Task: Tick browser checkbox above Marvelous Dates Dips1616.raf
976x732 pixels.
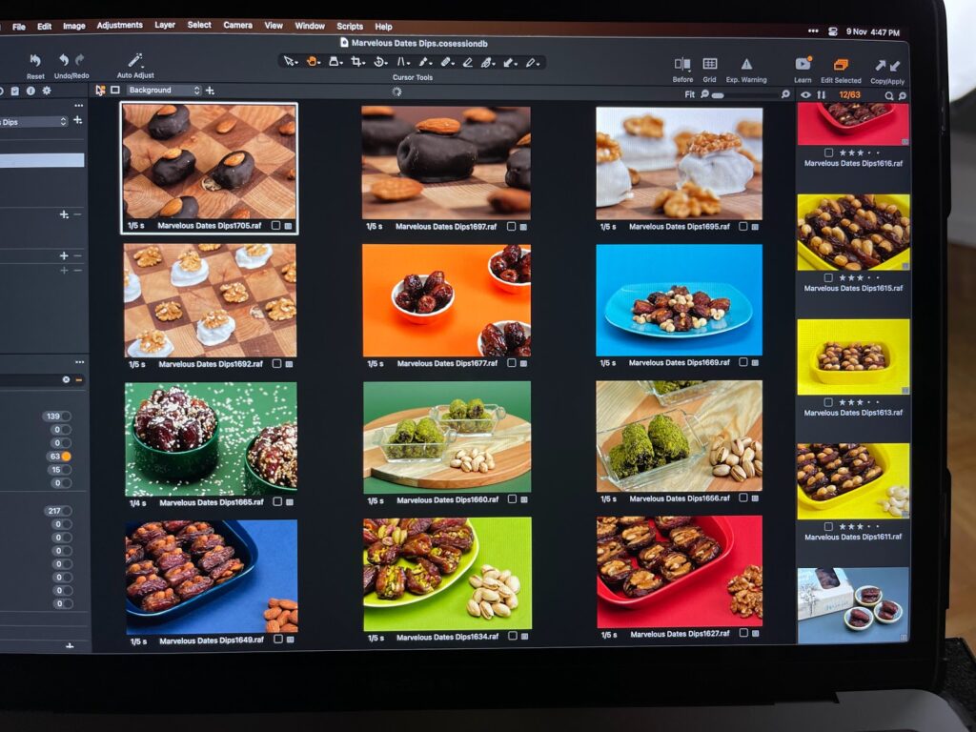Action: [x=828, y=152]
